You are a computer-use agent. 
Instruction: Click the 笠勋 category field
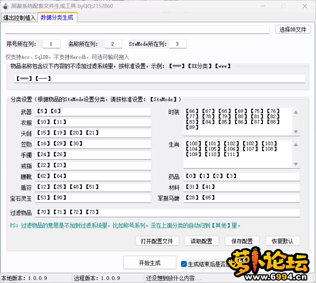point(93,144)
